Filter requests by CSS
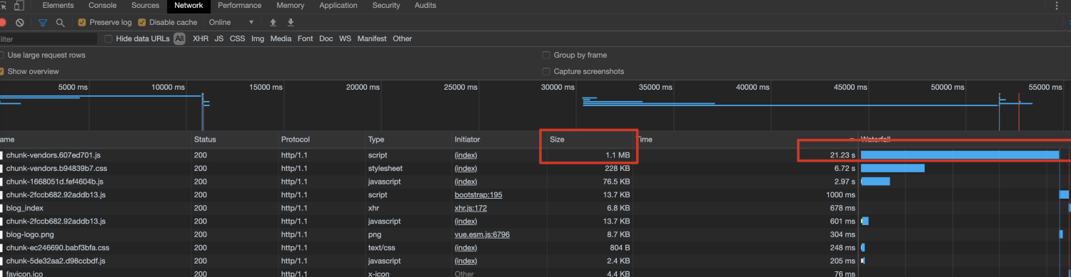The image size is (1071, 277). tap(237, 39)
